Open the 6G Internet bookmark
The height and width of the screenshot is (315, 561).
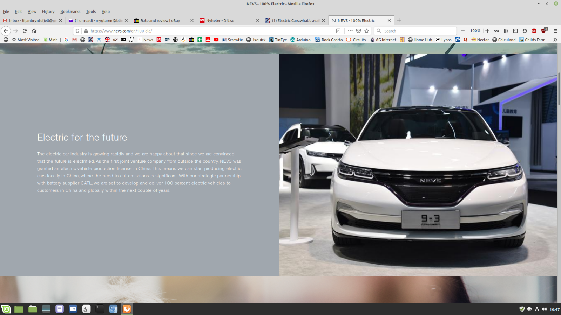tap(383, 40)
